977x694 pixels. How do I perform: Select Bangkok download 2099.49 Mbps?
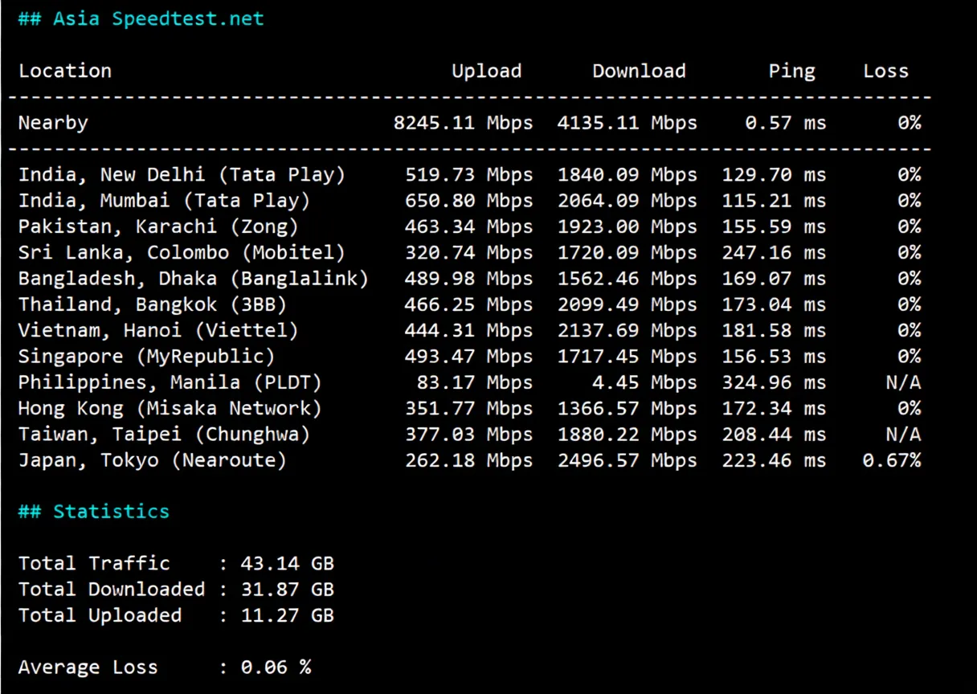point(627,305)
